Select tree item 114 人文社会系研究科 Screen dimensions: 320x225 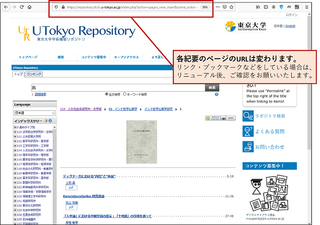(35, 150)
